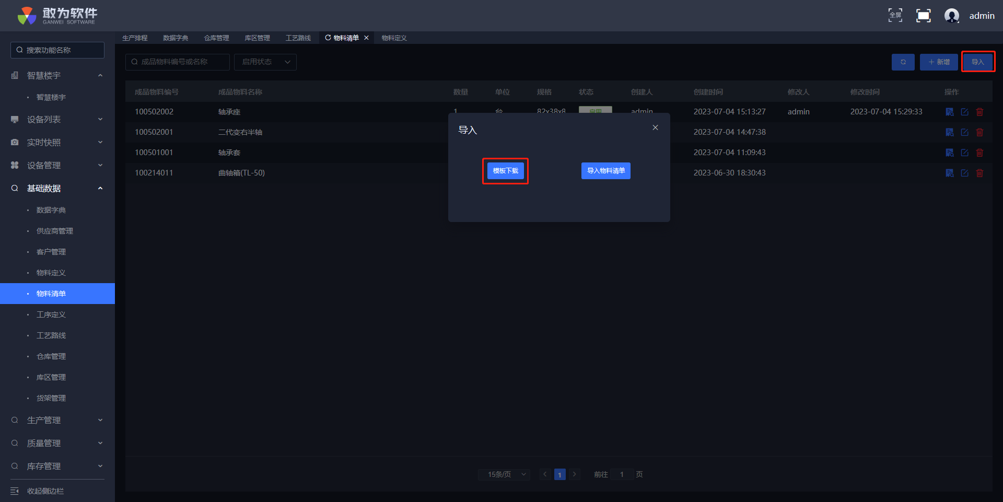The height and width of the screenshot is (502, 1003).
Task: Expand the 设备列表 sidebar menu
Action: [x=57, y=120]
